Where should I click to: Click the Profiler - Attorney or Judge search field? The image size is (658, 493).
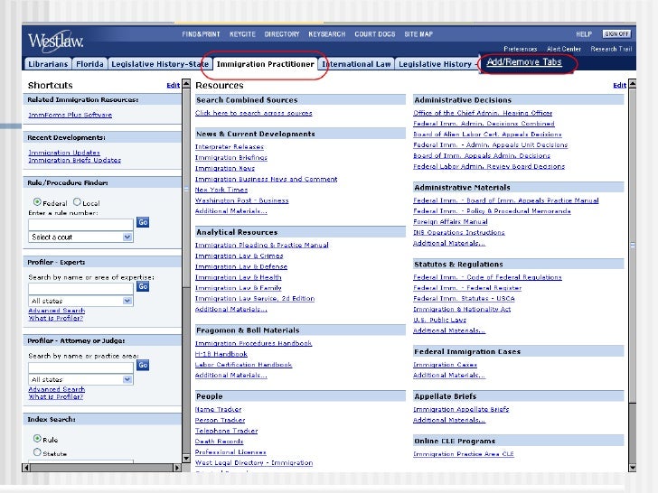(x=80, y=367)
